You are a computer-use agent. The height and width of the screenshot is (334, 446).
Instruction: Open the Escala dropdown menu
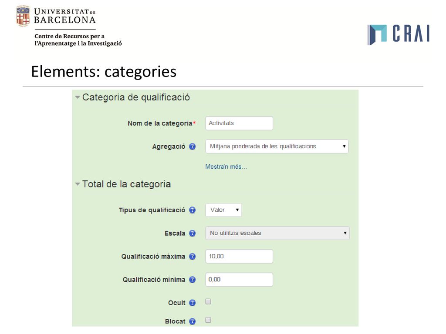pyautogui.click(x=277, y=233)
